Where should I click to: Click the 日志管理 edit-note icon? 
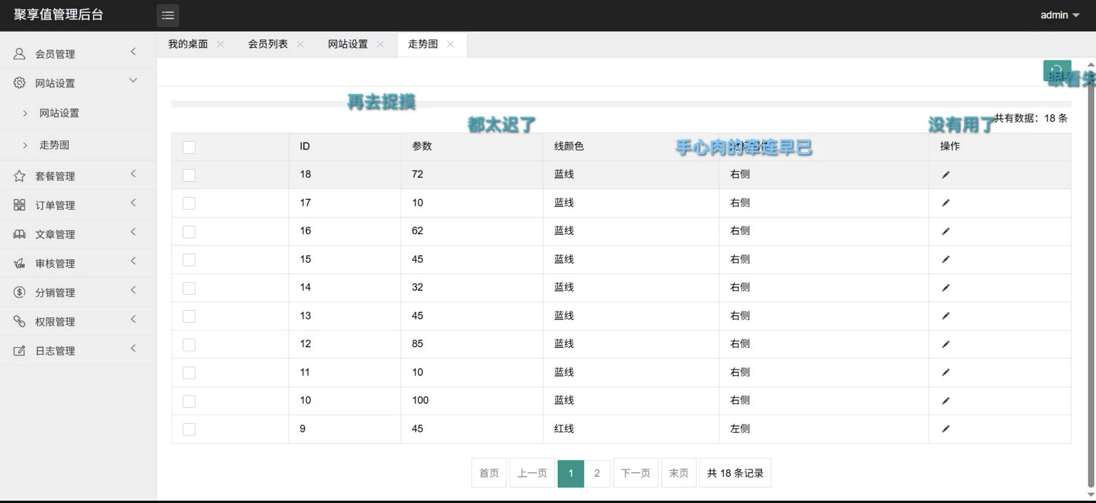pos(19,351)
